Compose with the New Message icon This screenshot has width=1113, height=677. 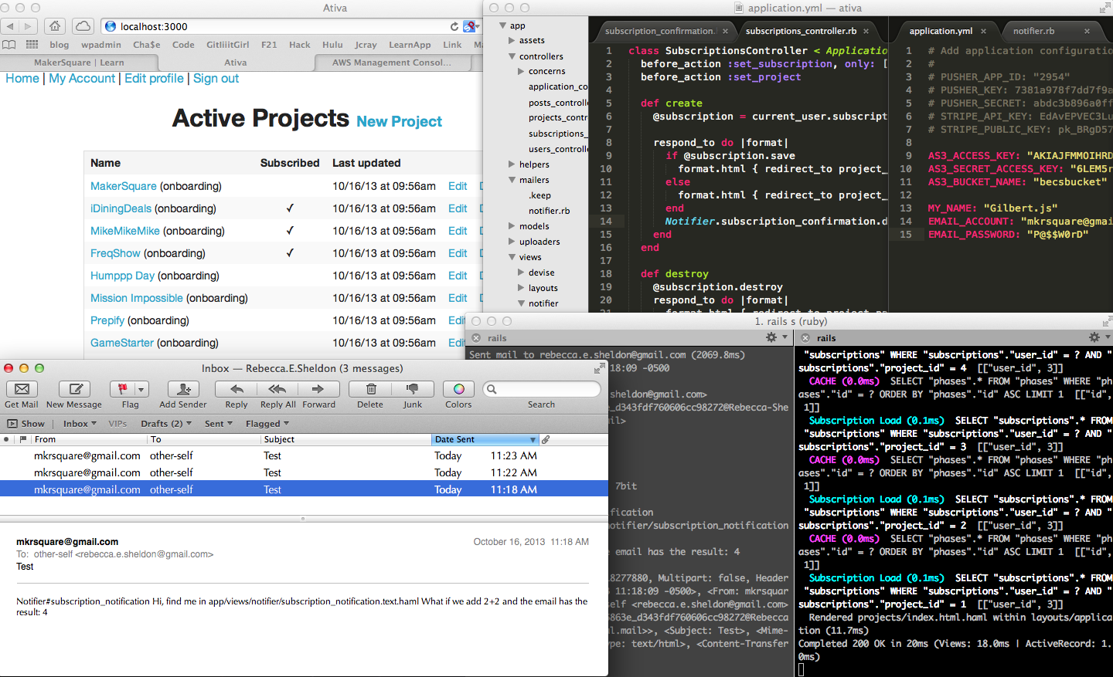75,389
